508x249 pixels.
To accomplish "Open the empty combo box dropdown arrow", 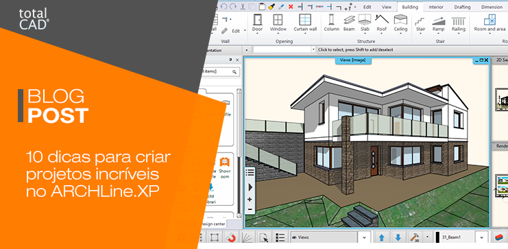I will pos(313,50).
